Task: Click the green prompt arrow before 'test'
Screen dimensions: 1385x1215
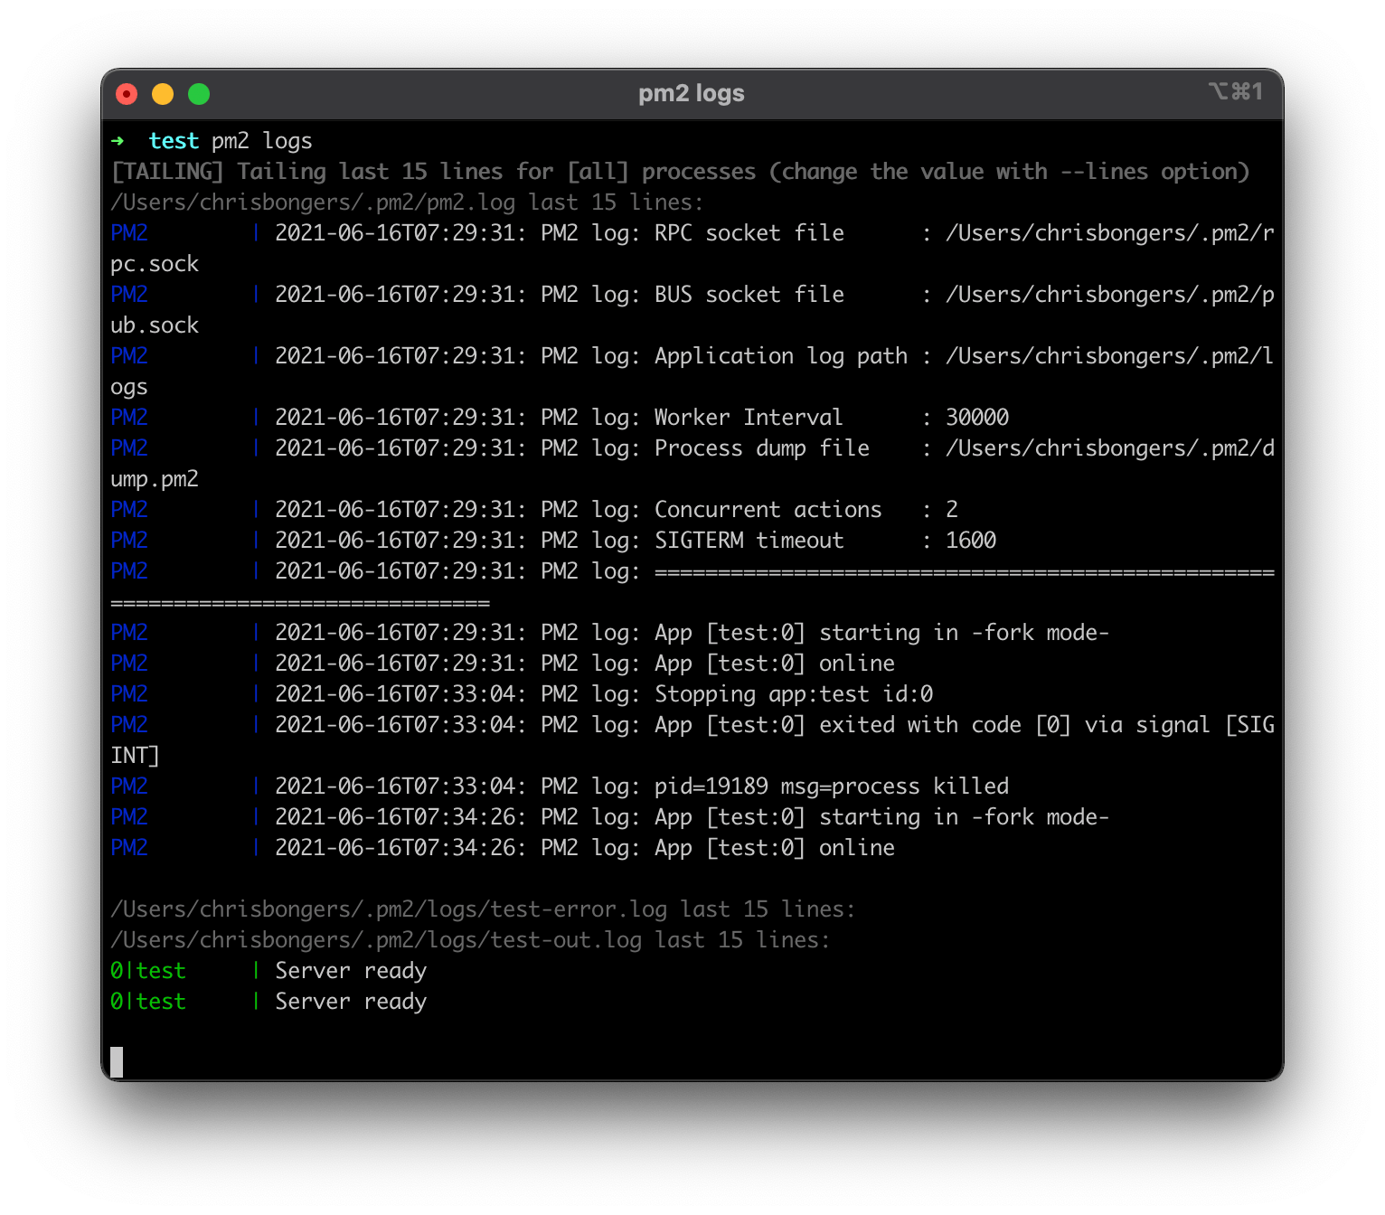Action: (x=118, y=141)
